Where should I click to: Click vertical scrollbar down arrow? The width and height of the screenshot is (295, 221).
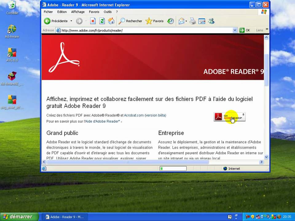click(x=266, y=157)
